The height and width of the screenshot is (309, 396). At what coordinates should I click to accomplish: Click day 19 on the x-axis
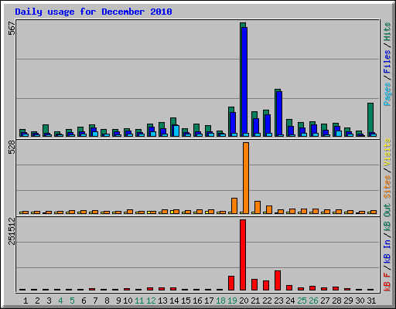point(232,301)
